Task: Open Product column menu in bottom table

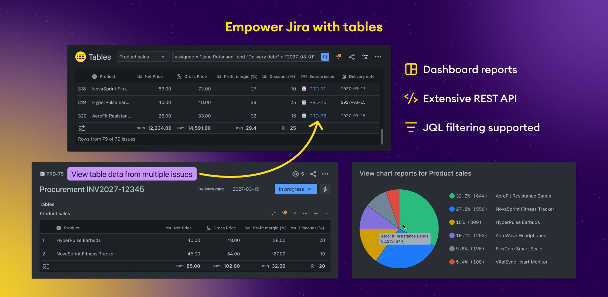Action: click(x=59, y=228)
